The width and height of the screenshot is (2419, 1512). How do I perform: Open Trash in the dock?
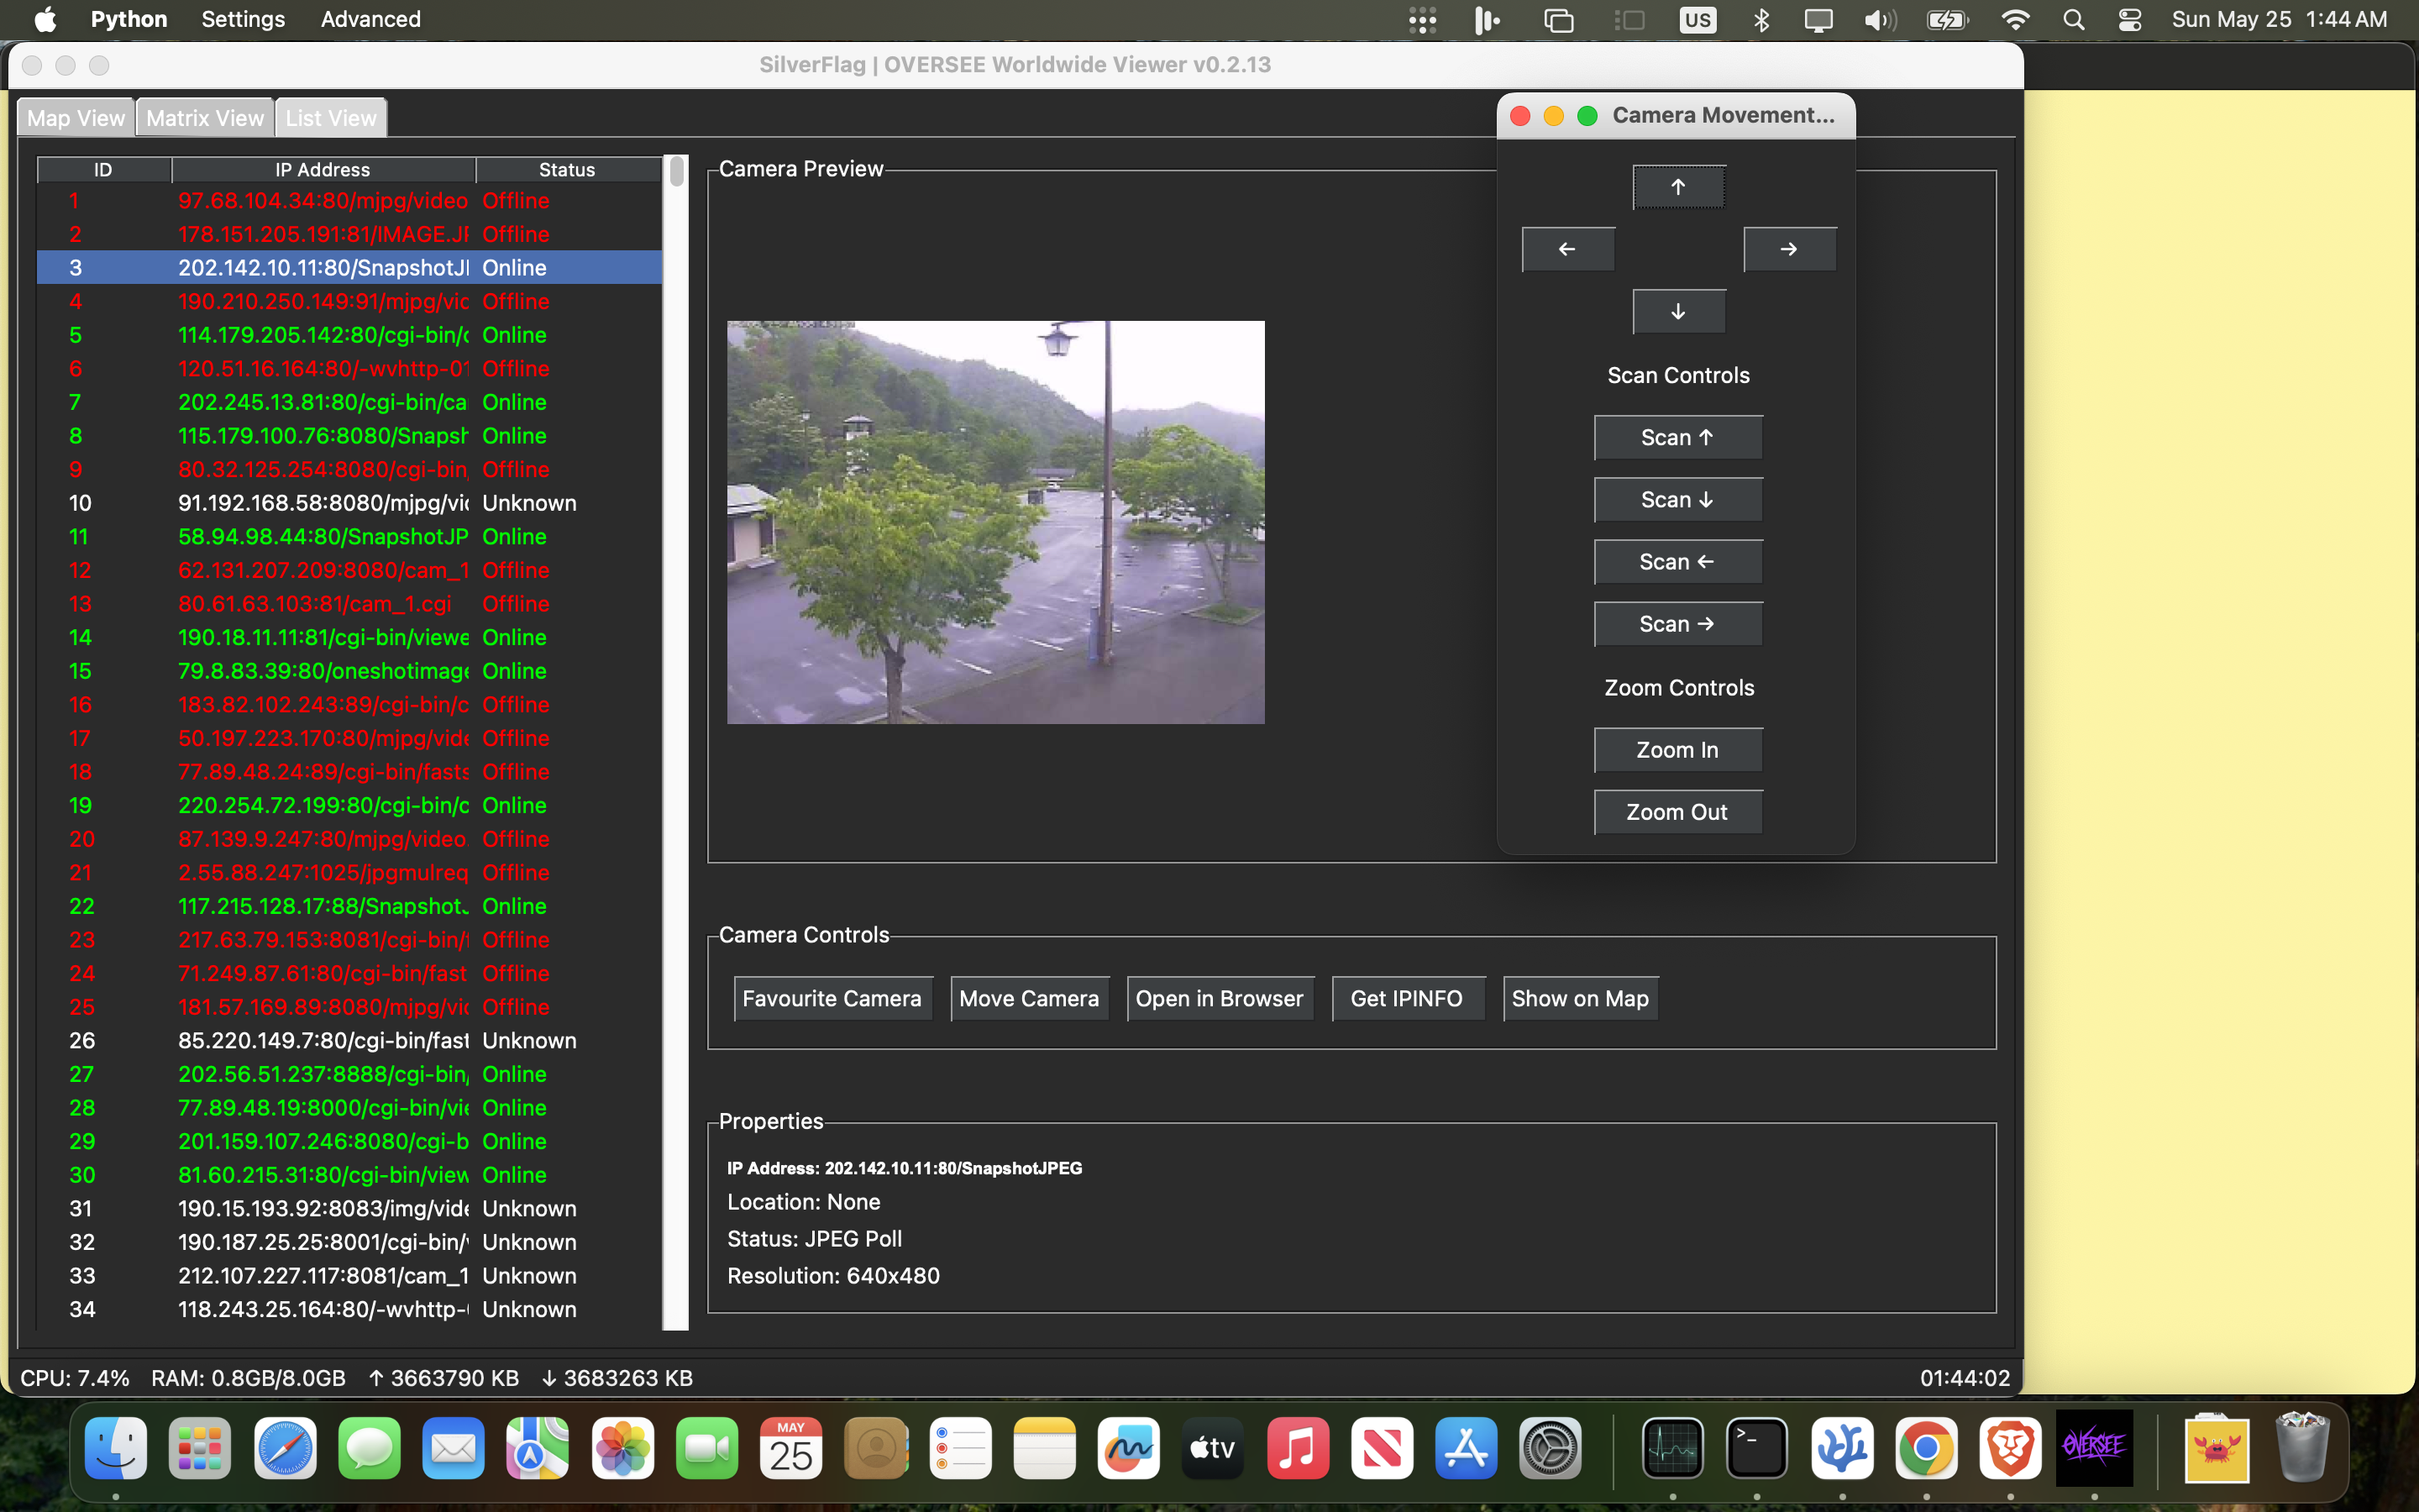(2301, 1448)
